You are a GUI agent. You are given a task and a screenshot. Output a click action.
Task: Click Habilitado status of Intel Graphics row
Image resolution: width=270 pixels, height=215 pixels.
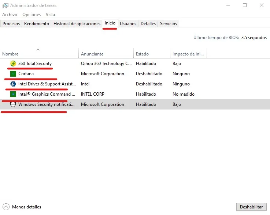pyautogui.click(x=146, y=94)
